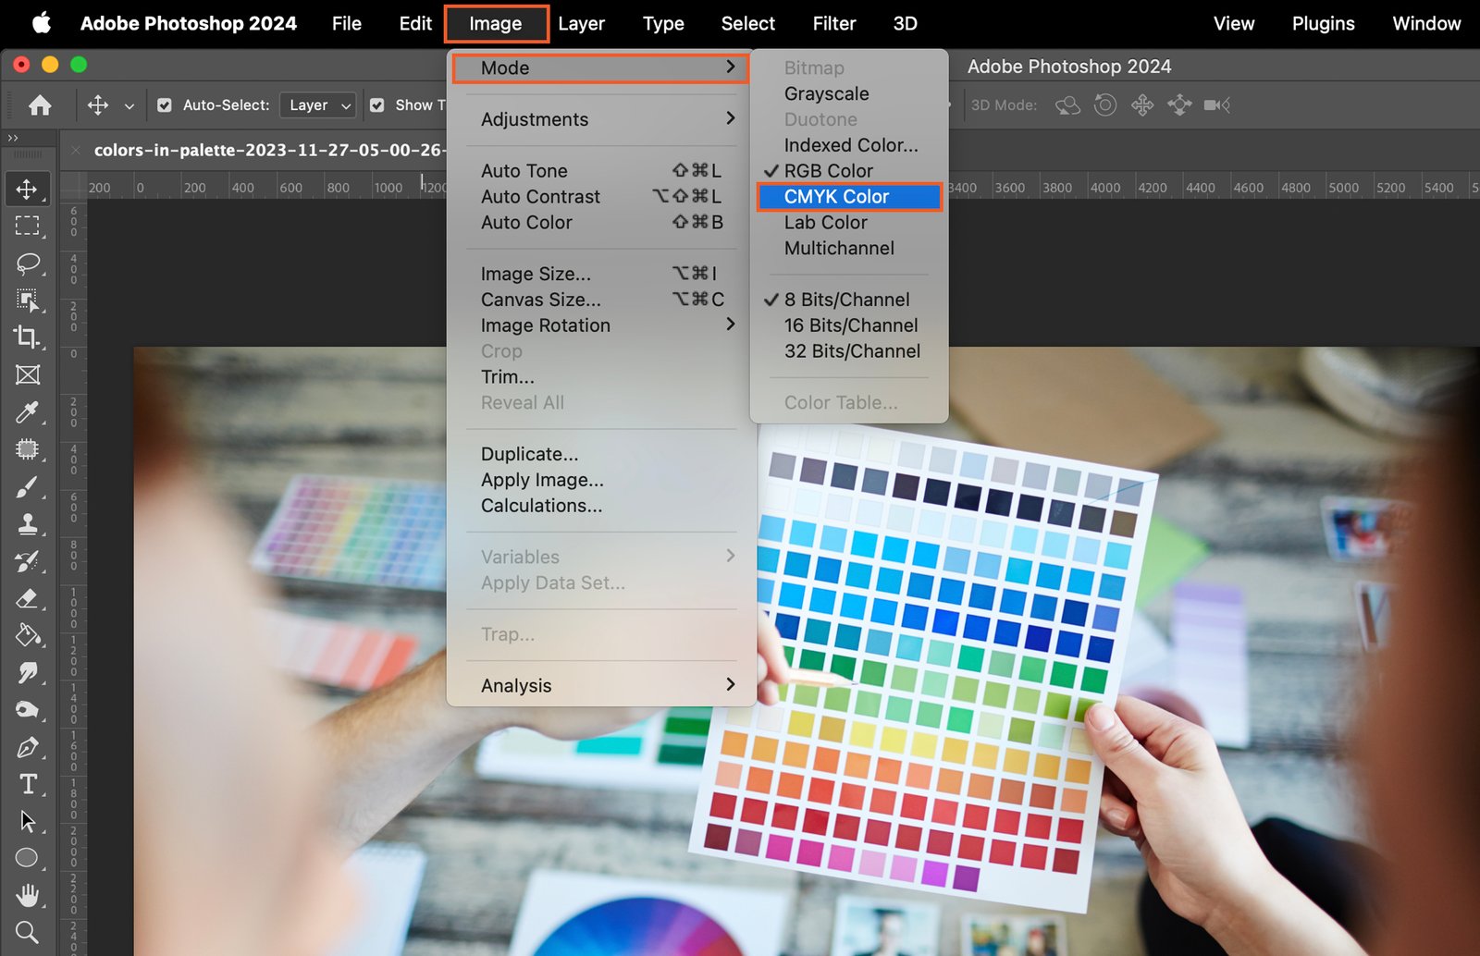Open the Filter menu
Image resolution: width=1480 pixels, height=956 pixels.
point(833,24)
